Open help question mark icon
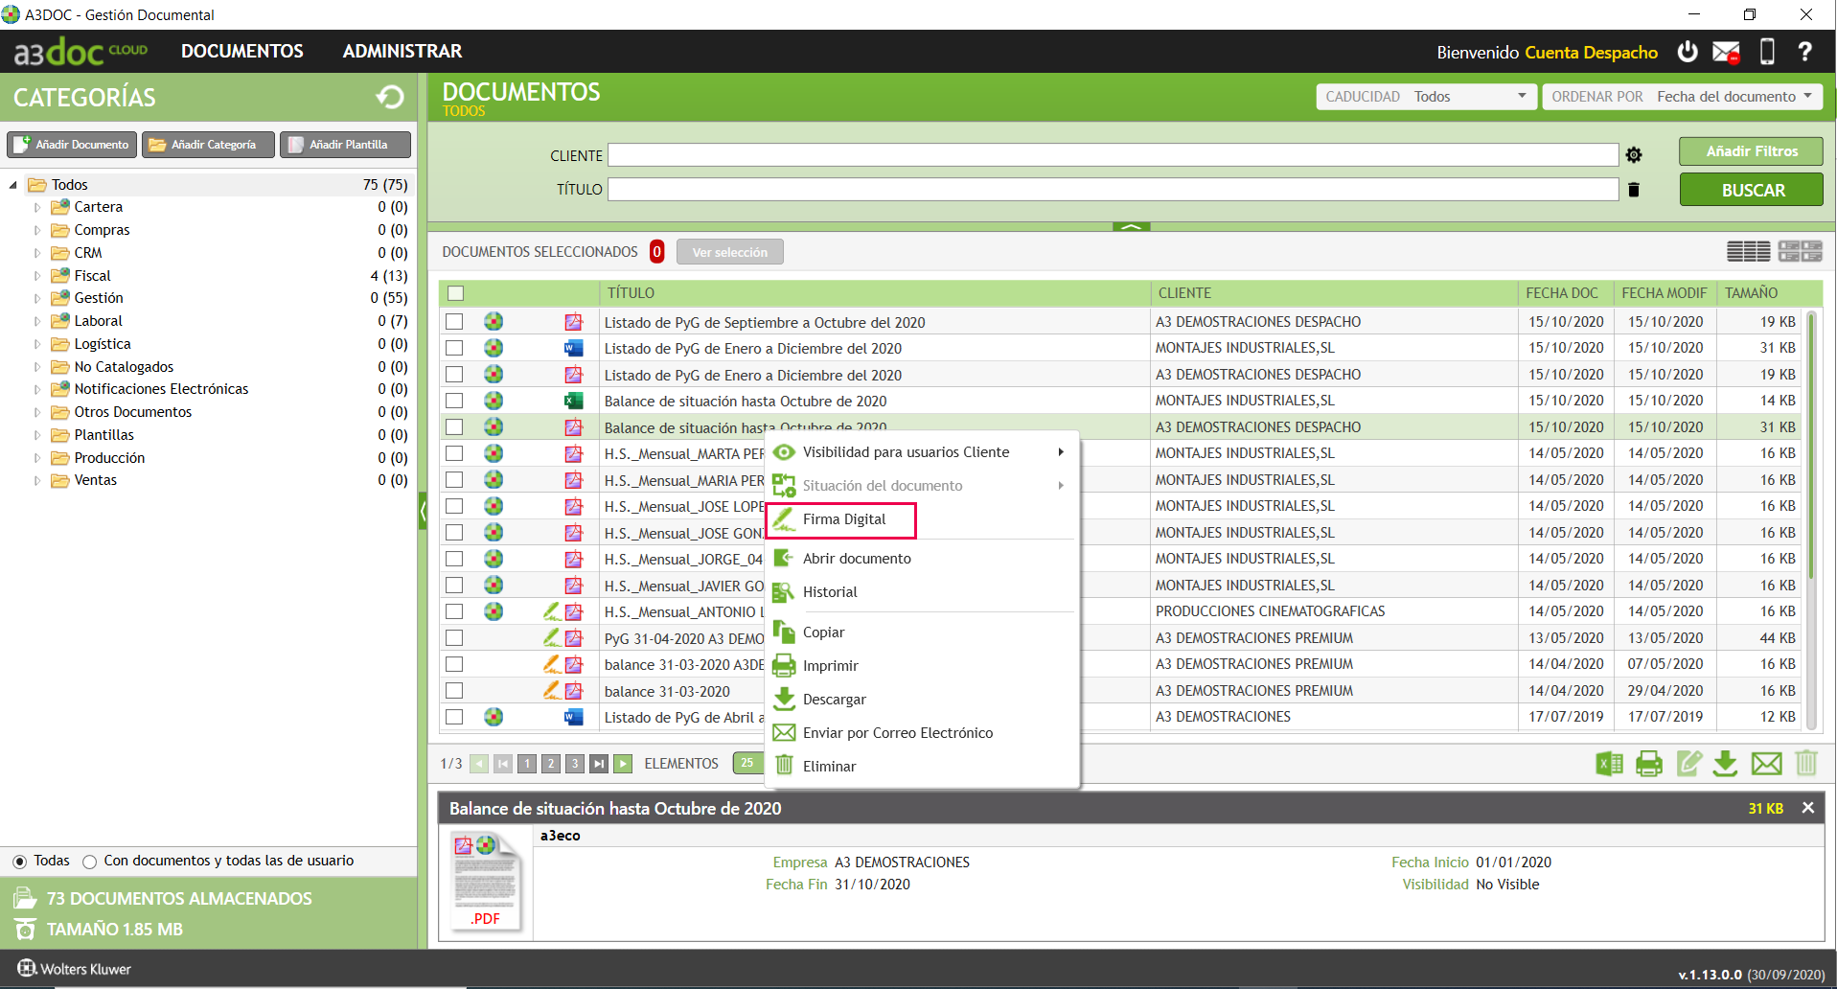 (x=1804, y=52)
